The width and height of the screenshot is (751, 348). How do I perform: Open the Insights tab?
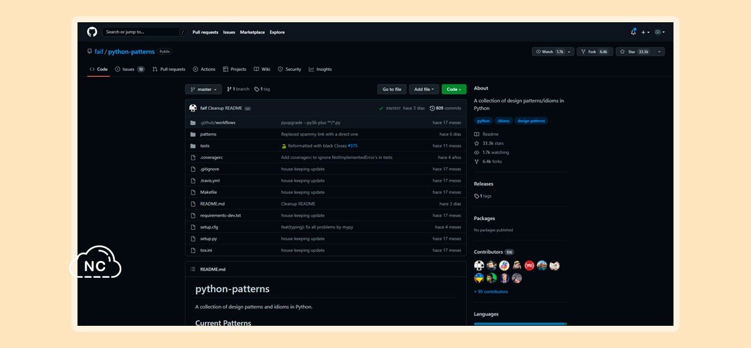(320, 69)
